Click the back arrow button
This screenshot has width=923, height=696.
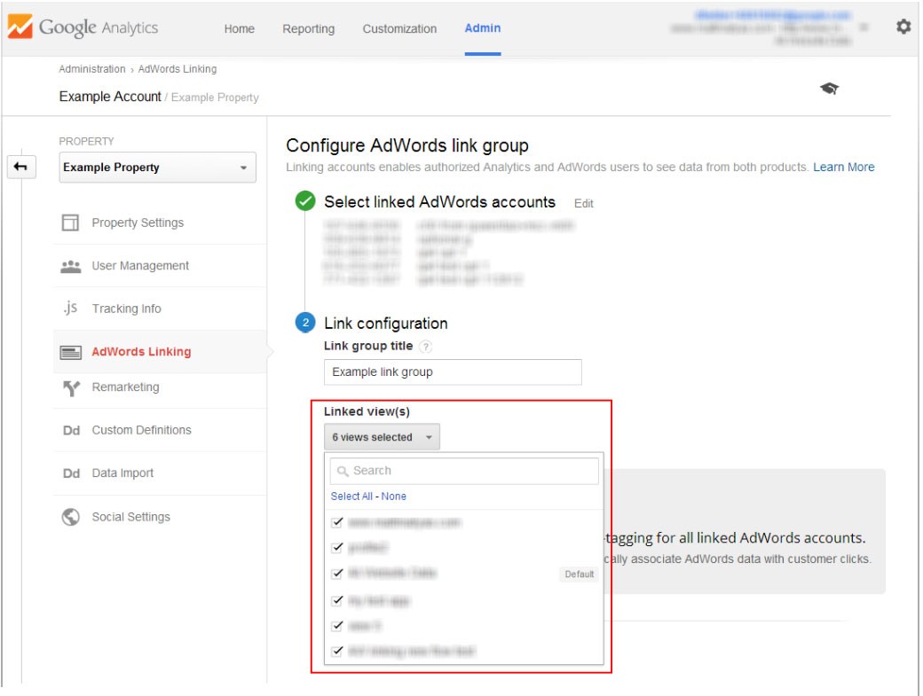point(21,167)
